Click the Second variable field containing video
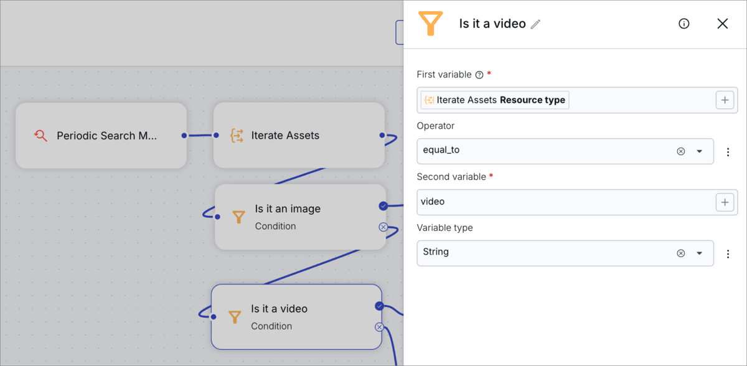Screen dimensions: 747x366 (560, 202)
